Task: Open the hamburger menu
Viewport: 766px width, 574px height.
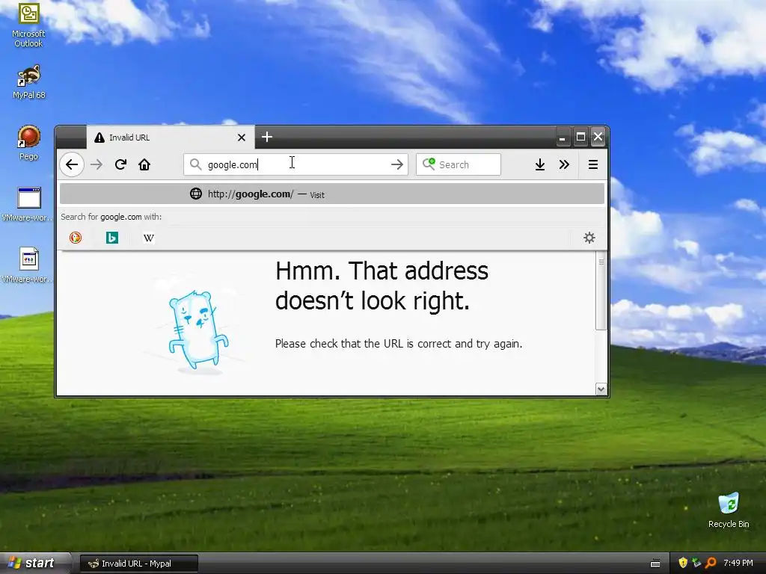Action: [x=593, y=164]
